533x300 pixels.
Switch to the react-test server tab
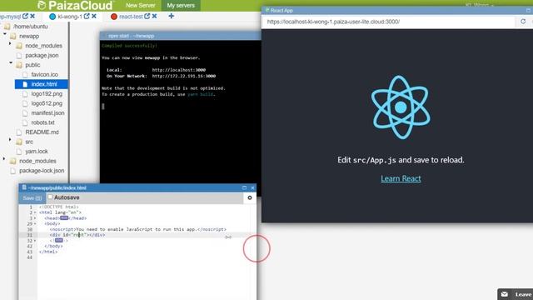pos(131,17)
